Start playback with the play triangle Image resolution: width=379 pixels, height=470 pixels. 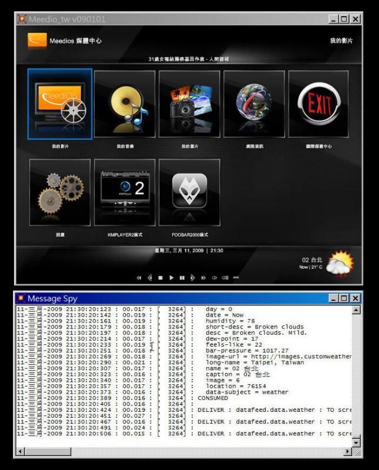click(x=171, y=278)
